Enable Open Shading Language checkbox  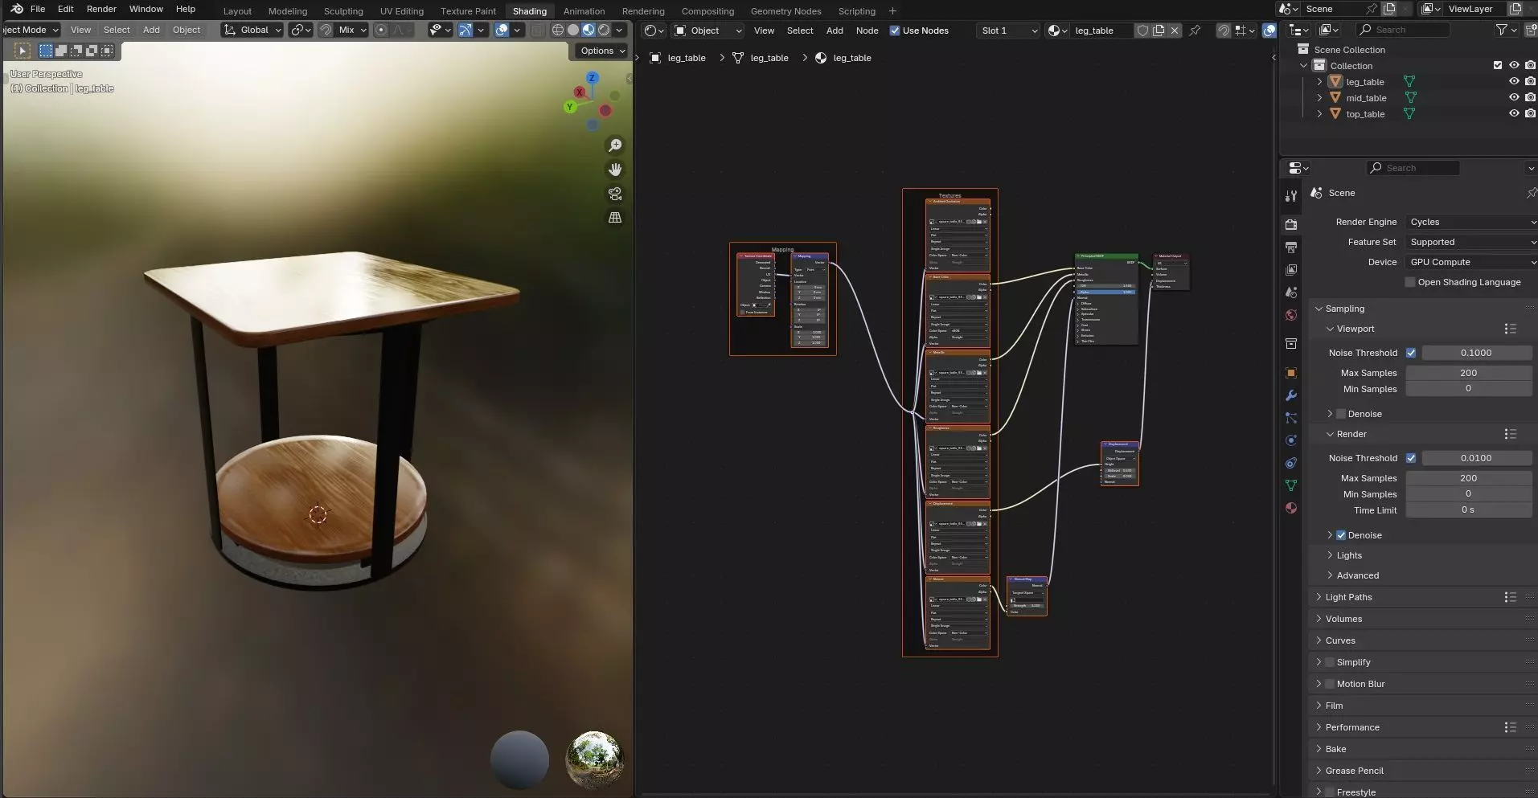point(1410,282)
